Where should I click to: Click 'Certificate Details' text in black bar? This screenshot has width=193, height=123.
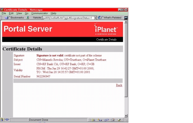point(106,39)
